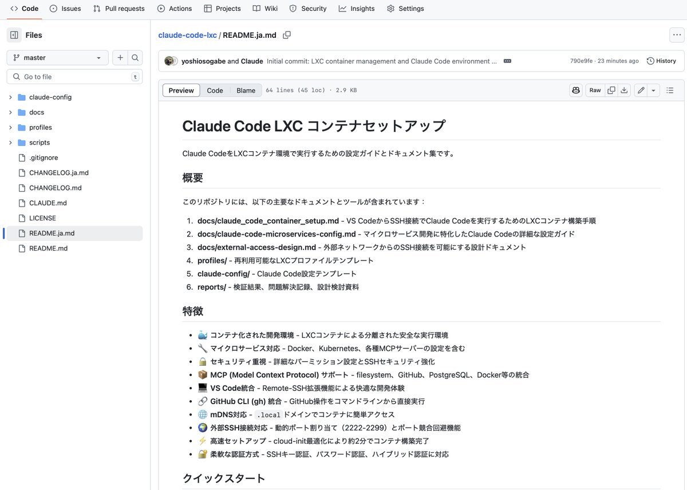Open the outline list icon
Viewport: 687px width, 490px height.
(x=670, y=90)
